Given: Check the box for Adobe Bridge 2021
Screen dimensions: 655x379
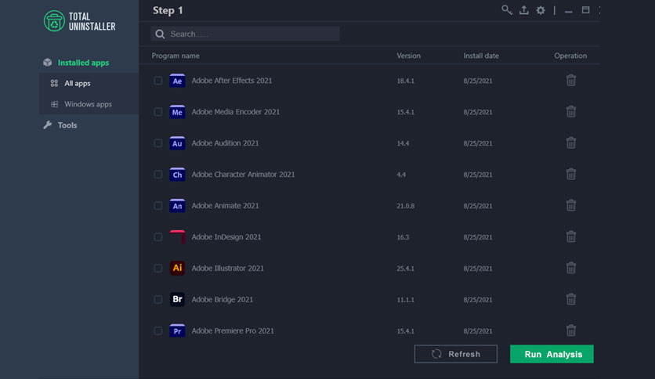Looking at the screenshot, I should [x=158, y=300].
